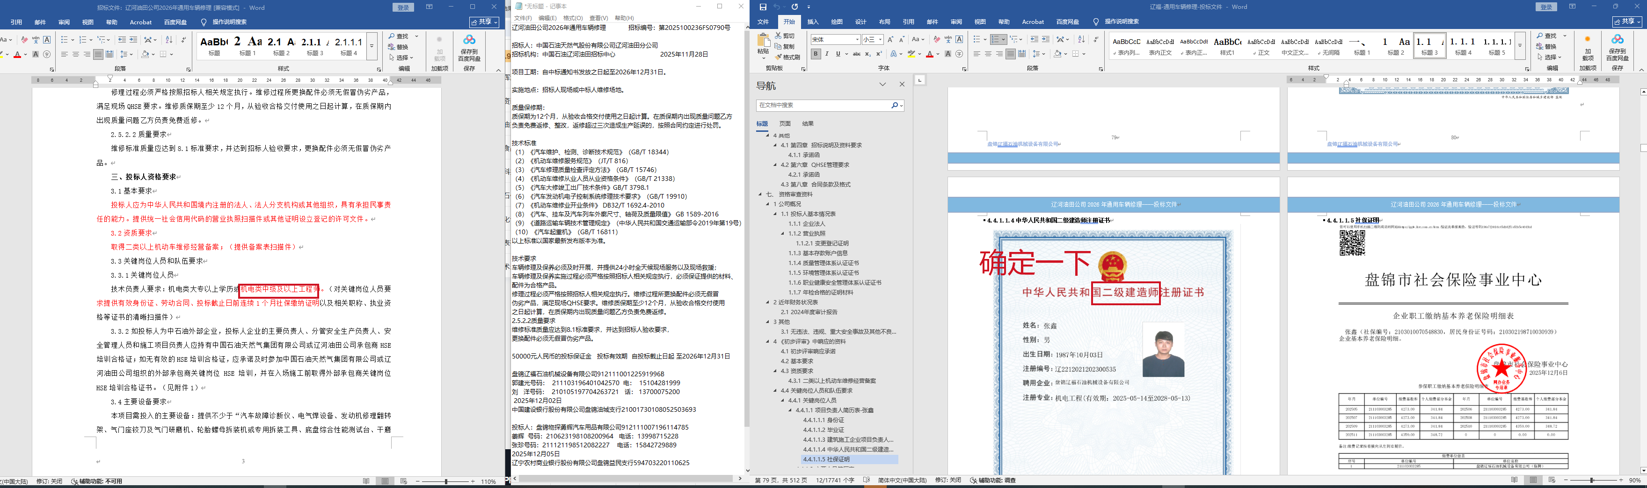Click the center align icon in the left Word window
The height and width of the screenshot is (488, 1647).
point(75,54)
